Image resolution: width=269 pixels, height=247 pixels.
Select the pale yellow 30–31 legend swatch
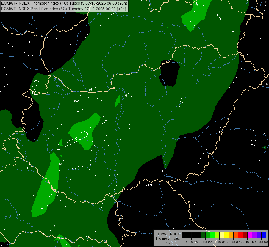222,235
